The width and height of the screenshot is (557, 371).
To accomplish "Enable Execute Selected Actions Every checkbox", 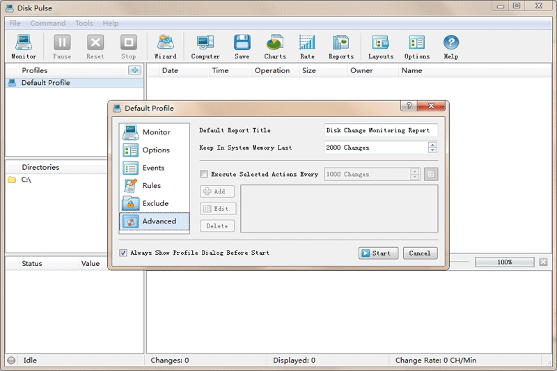I will [x=204, y=174].
